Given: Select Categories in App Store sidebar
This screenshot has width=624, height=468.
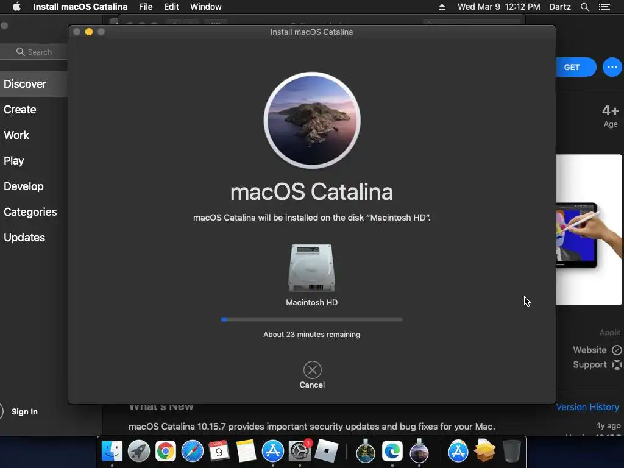Looking at the screenshot, I should [30, 211].
